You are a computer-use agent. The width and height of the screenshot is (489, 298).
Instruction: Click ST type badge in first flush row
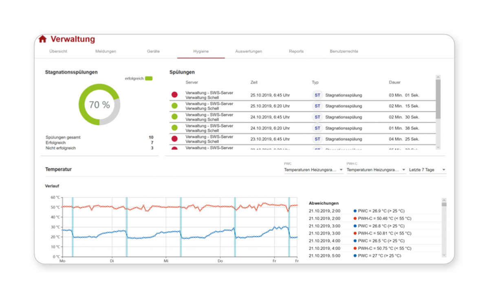(317, 95)
